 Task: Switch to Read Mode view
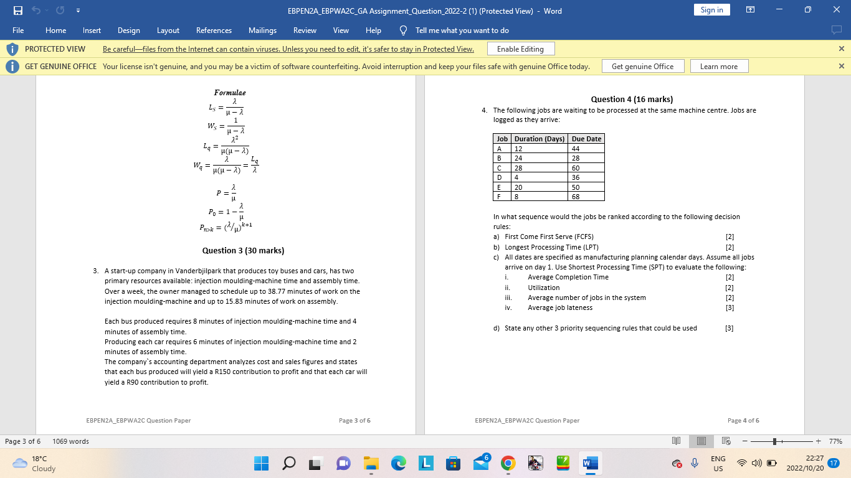(676, 441)
